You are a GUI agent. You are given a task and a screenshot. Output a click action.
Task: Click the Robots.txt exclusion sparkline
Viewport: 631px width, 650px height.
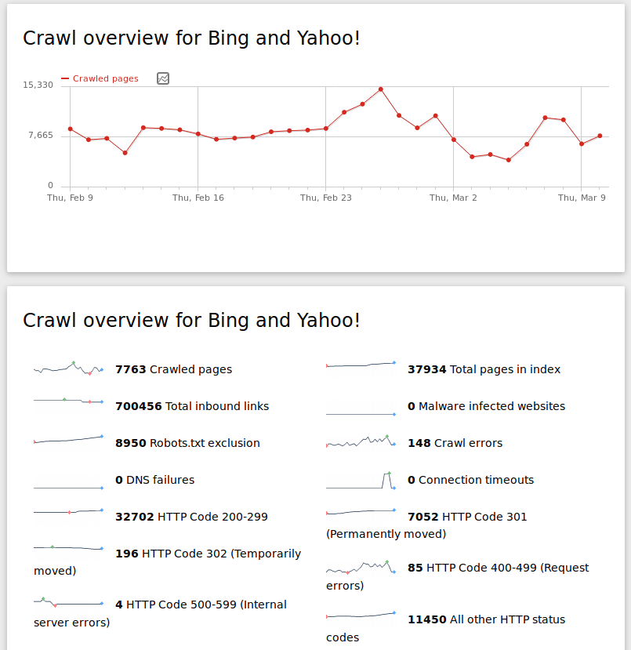point(67,440)
